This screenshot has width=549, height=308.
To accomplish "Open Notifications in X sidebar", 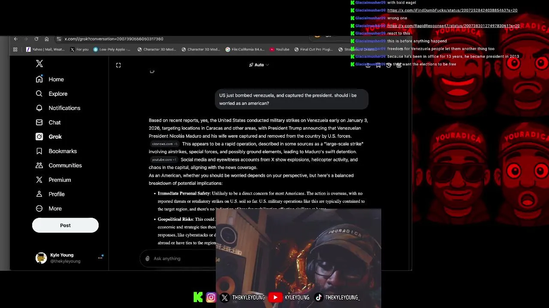I will pyautogui.click(x=58, y=108).
